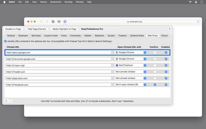Switch to the Keyboard tab
The image size is (206, 129).
pyautogui.click(x=23, y=36)
